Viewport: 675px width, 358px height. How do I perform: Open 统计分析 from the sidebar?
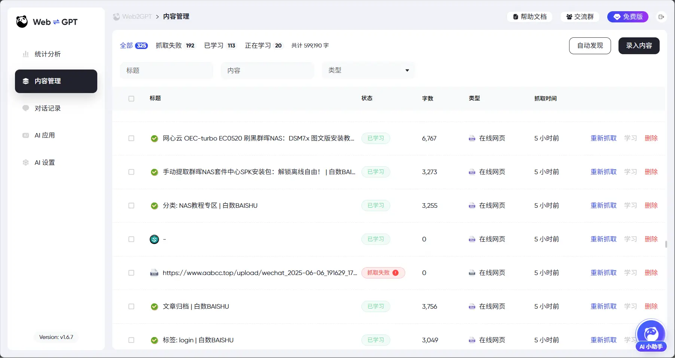[48, 54]
